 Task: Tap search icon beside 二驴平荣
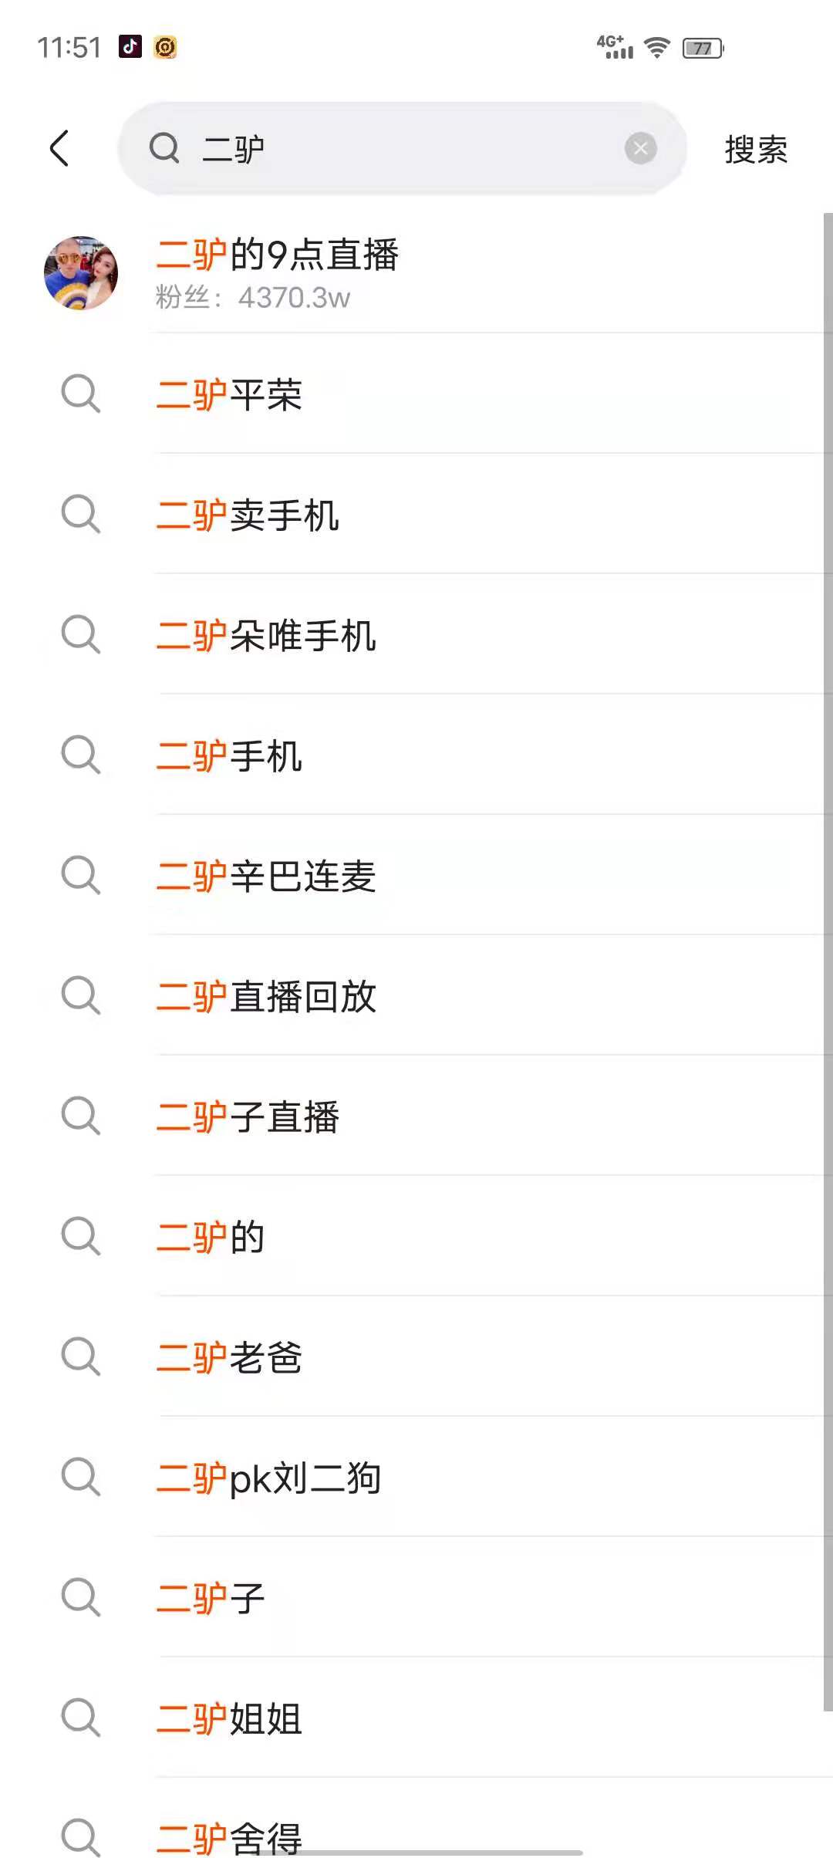pos(81,394)
